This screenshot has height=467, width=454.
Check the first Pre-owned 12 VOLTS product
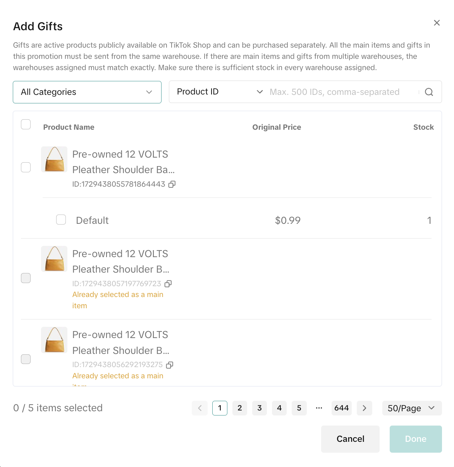click(26, 167)
